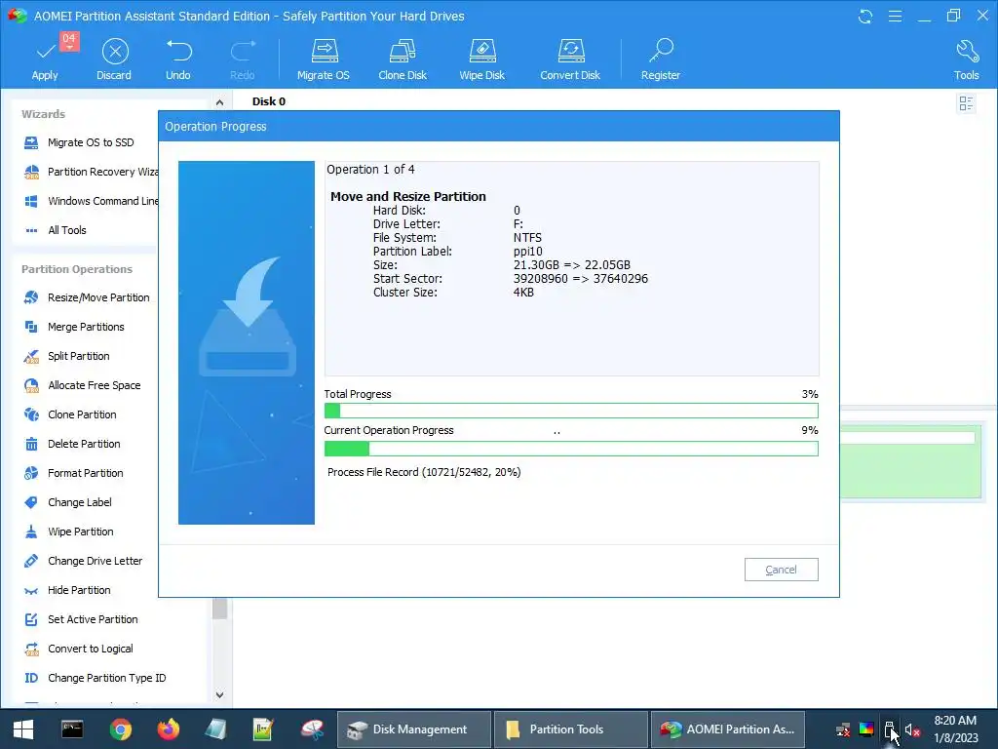Redo the operation
The height and width of the screenshot is (749, 998).
point(243,59)
